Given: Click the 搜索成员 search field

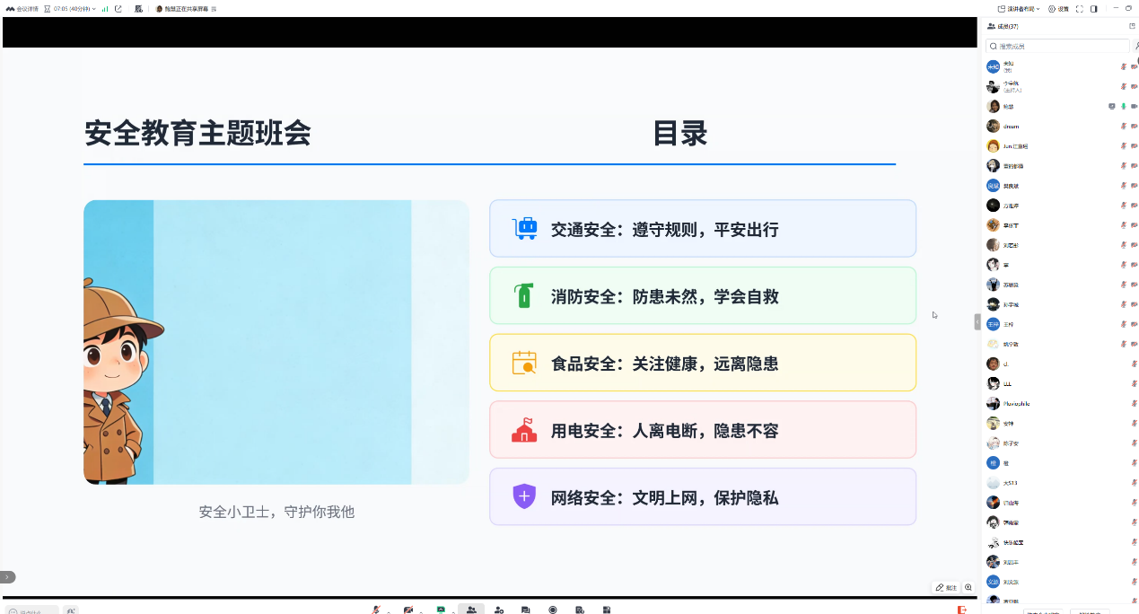Looking at the screenshot, I should tap(1057, 46).
